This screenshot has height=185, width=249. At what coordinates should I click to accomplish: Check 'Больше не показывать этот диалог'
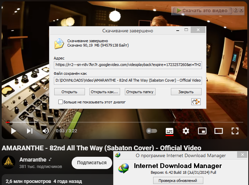point(60,102)
